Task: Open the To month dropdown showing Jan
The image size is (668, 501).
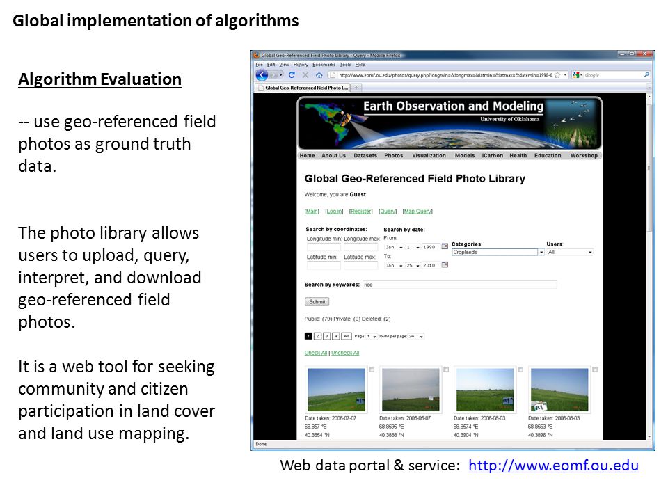Action: 394,265
